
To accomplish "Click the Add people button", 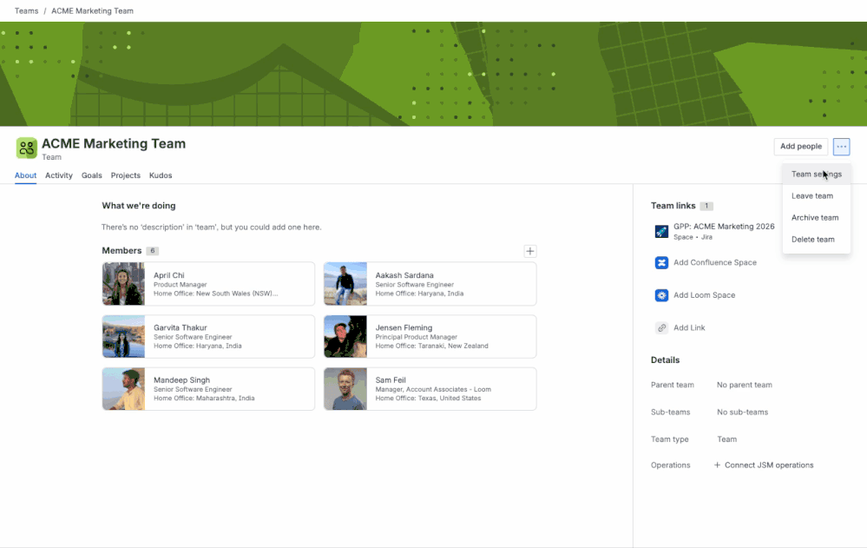I will click(801, 147).
